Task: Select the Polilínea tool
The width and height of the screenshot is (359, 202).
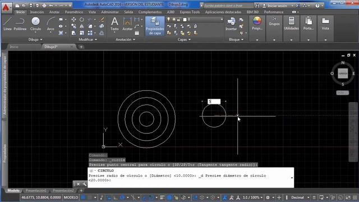Action: [20, 24]
